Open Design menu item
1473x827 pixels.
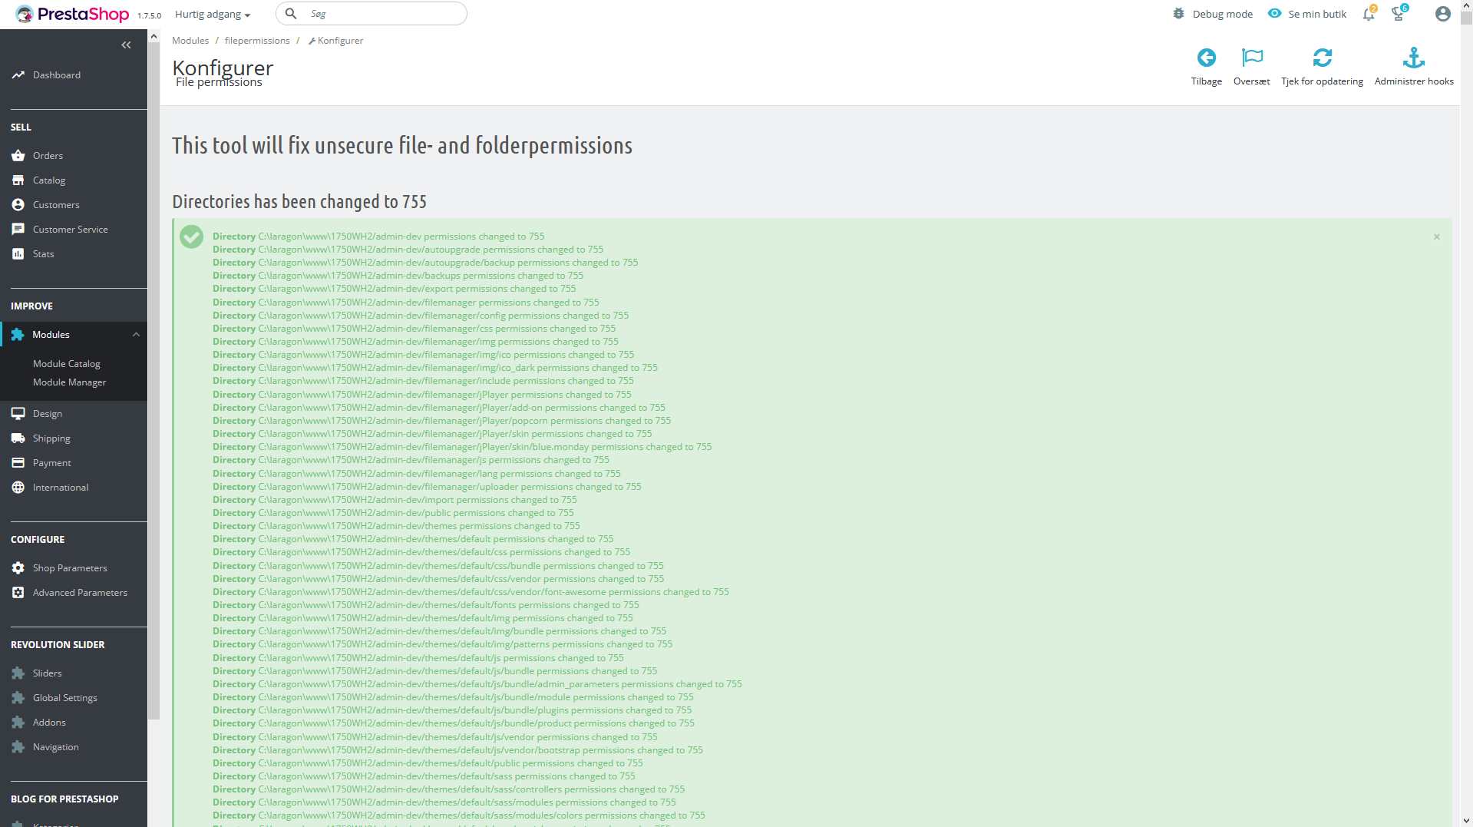48,414
